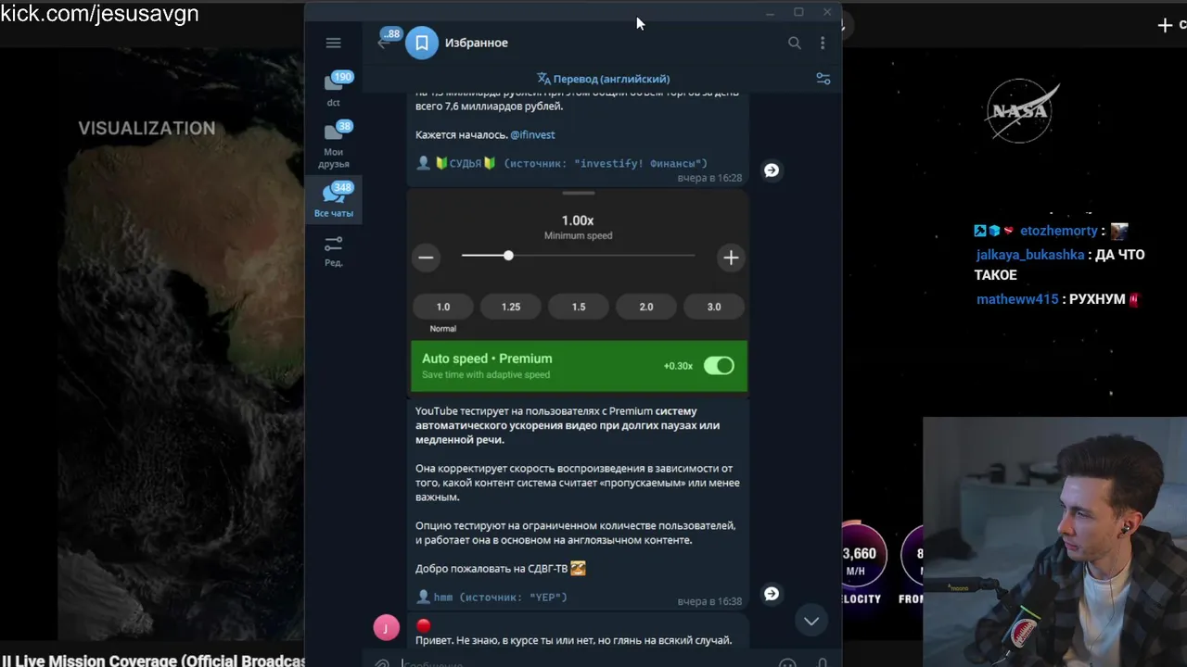Choose the 2.0 speed preset
1187x667 pixels.
[x=646, y=307]
